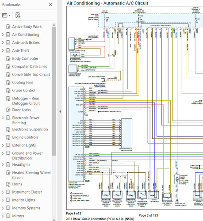Click the Cooling Fans bookmark icon
The image size is (203, 221).
pos(8,82)
